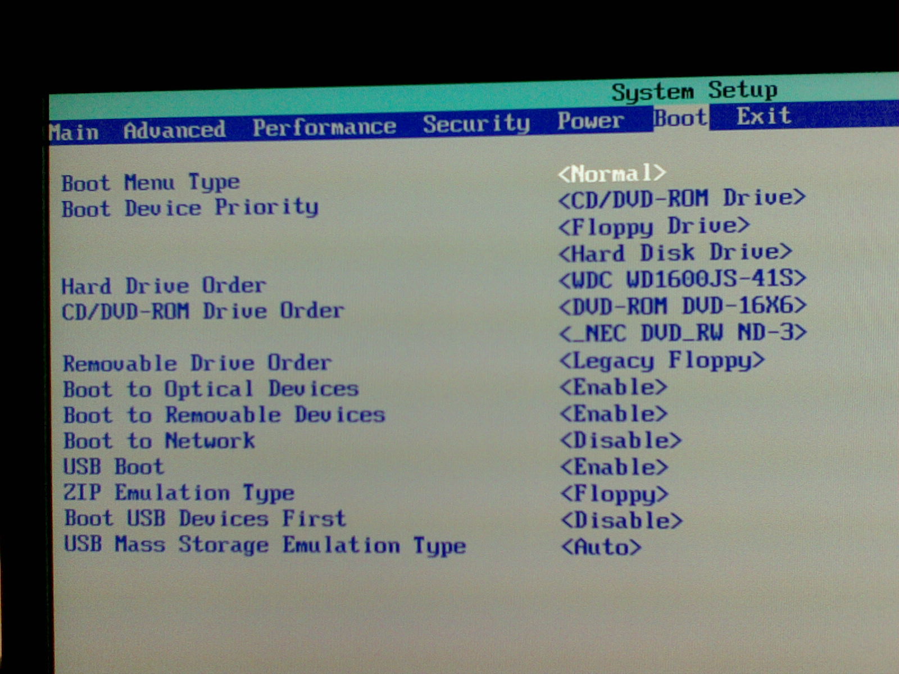899x674 pixels.
Task: Change USB Mass Storage Emulation Auto value
Action: pos(601,547)
